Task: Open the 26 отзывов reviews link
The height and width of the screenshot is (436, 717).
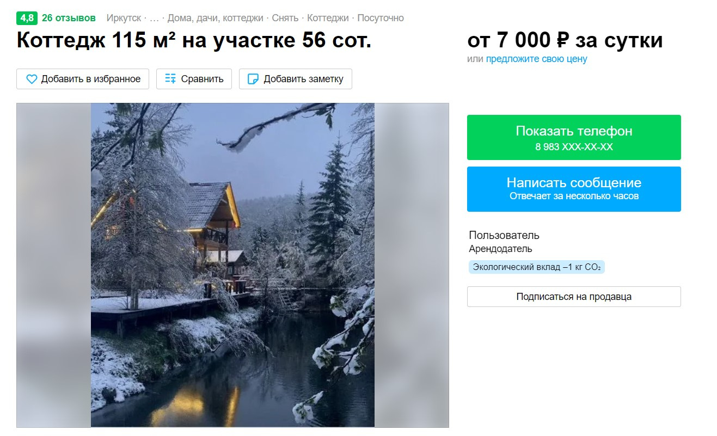Action: [69, 18]
